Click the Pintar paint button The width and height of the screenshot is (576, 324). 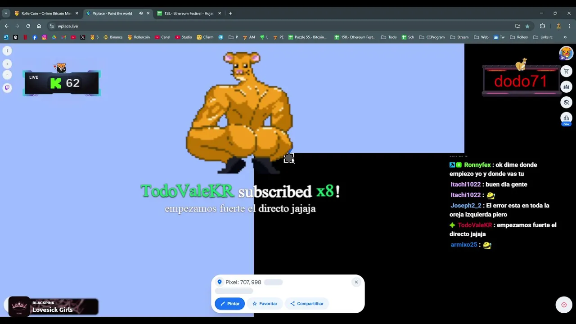(x=229, y=304)
